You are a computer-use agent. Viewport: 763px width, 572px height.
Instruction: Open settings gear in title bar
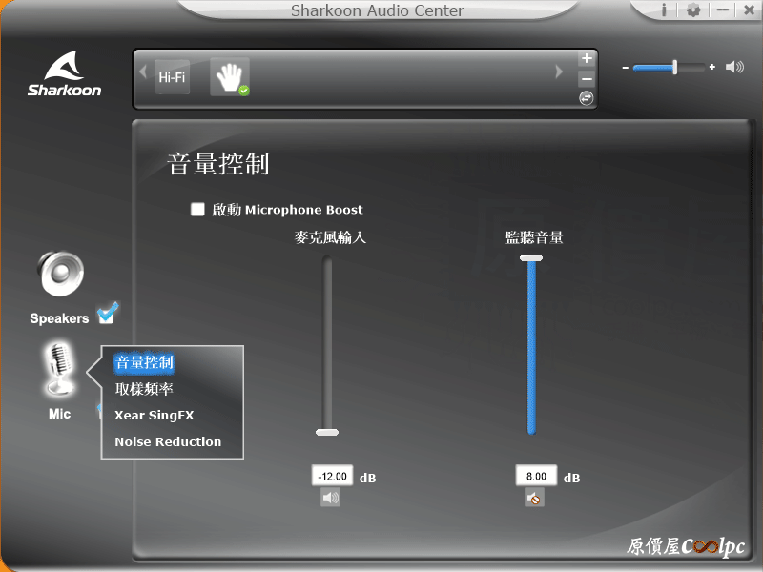point(693,10)
